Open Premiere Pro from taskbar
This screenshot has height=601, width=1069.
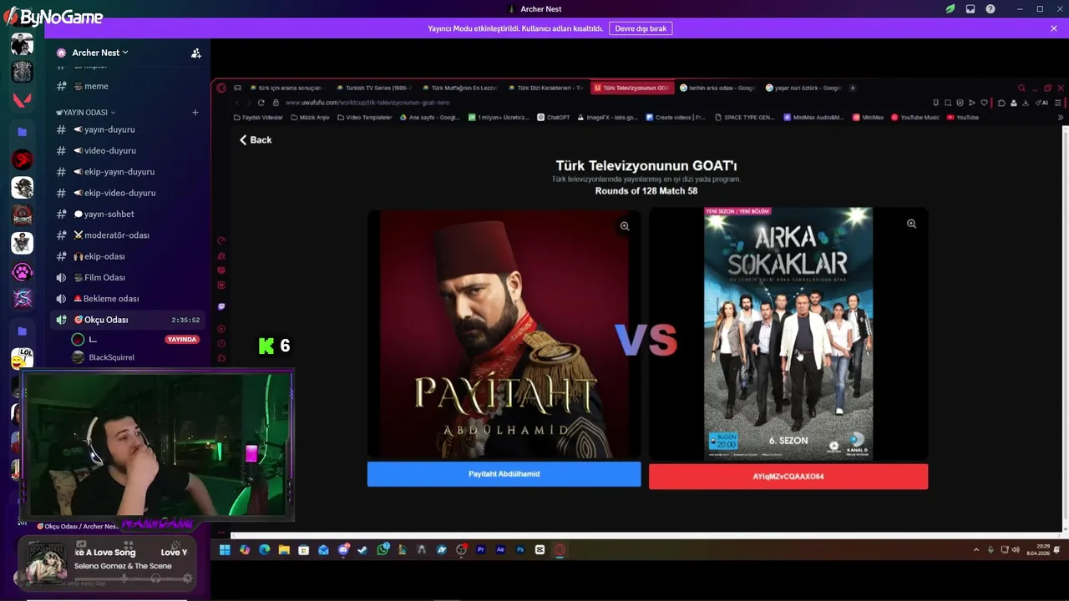[x=481, y=550]
